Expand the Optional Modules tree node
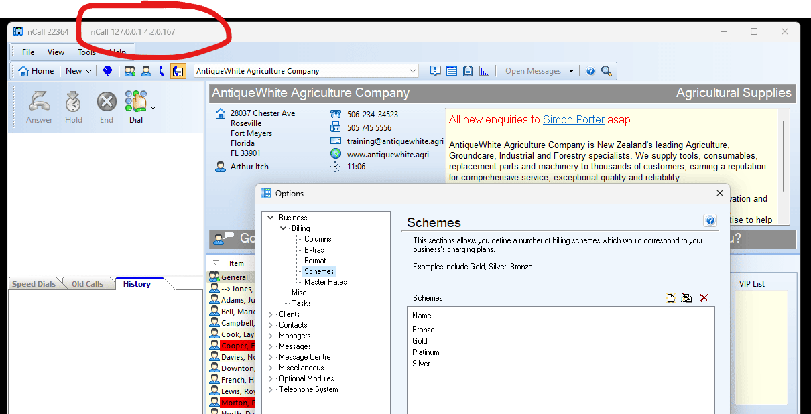 point(271,378)
